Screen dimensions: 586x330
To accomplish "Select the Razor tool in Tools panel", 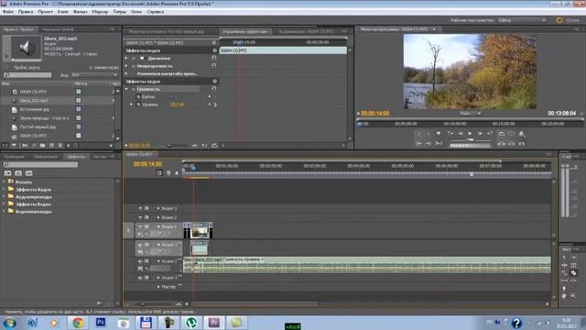I will [574, 273].
